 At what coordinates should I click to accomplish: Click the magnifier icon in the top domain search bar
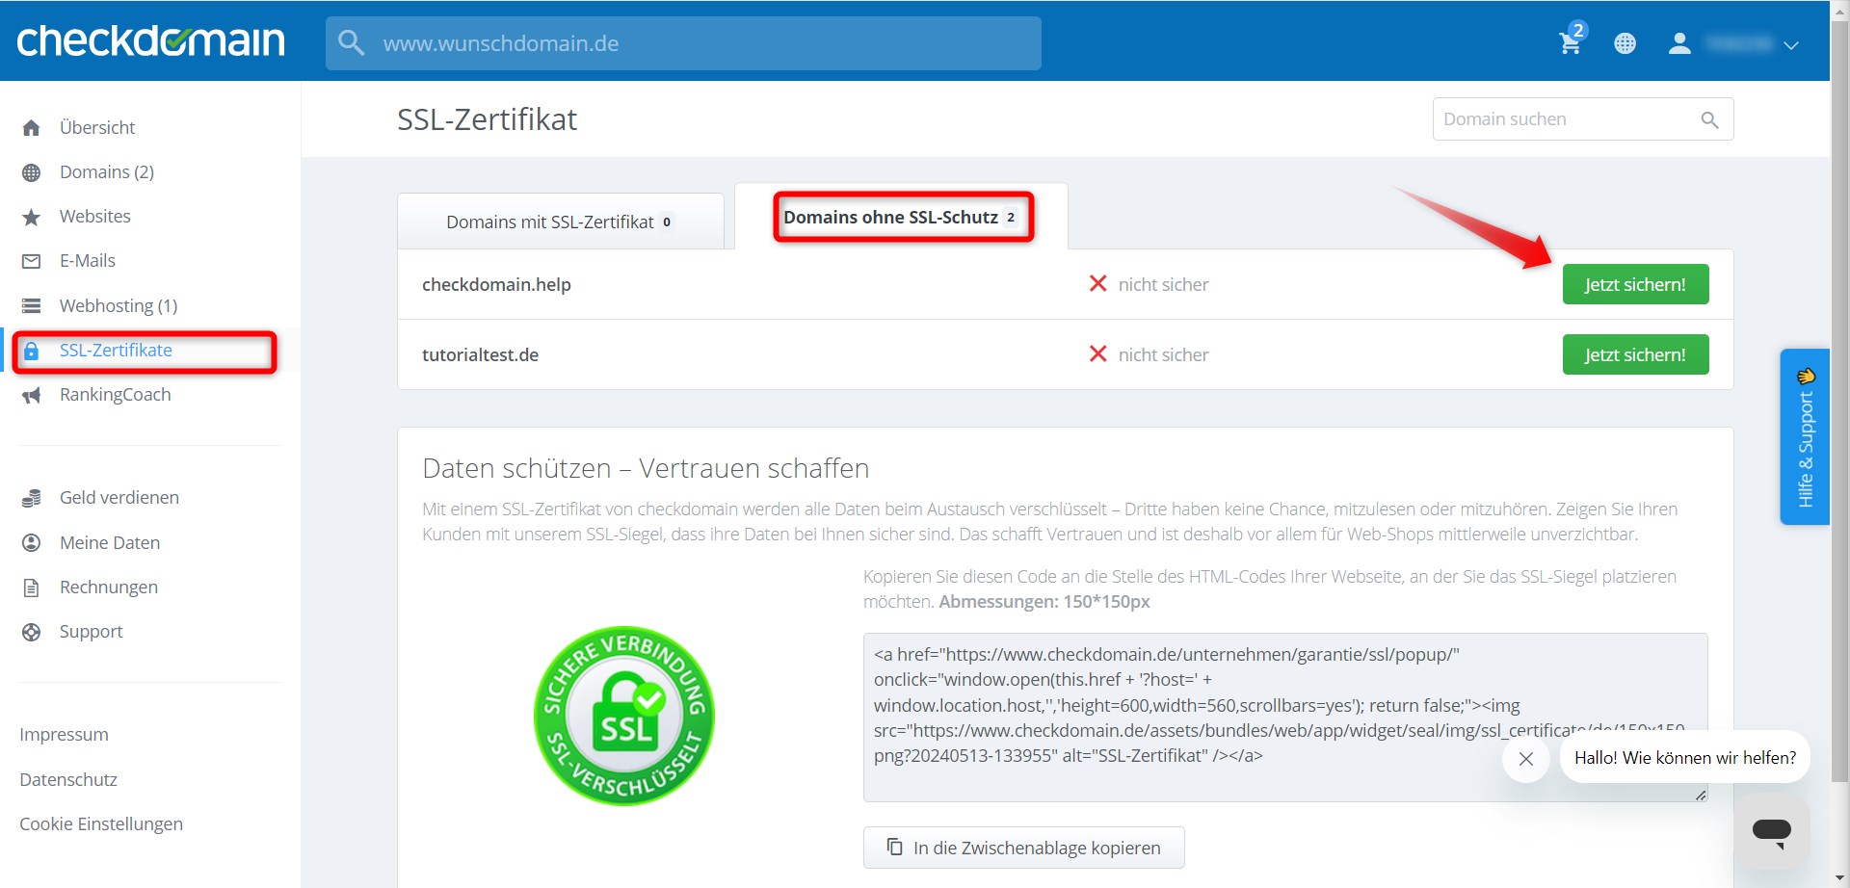(352, 43)
